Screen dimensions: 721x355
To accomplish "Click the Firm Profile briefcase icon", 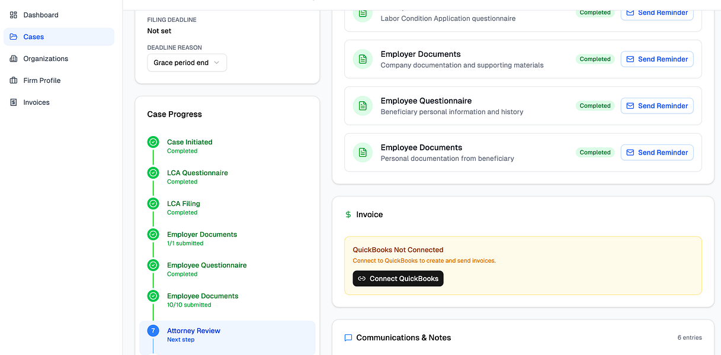I will pyautogui.click(x=14, y=80).
